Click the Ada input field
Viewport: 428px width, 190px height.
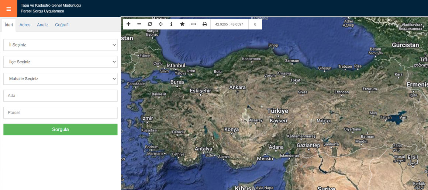coord(61,96)
